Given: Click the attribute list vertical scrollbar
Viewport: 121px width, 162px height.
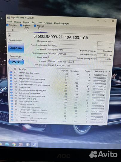Looking at the screenshot, I should (108, 92).
